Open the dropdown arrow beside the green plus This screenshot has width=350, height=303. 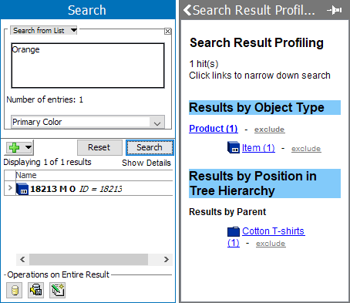click(x=29, y=147)
